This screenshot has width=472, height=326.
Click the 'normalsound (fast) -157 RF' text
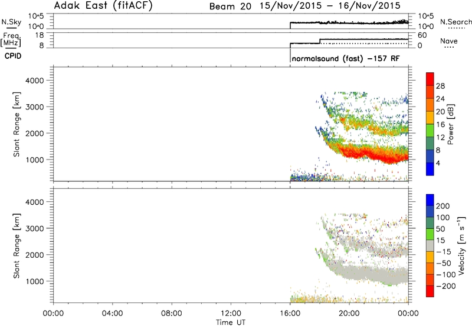point(346,58)
